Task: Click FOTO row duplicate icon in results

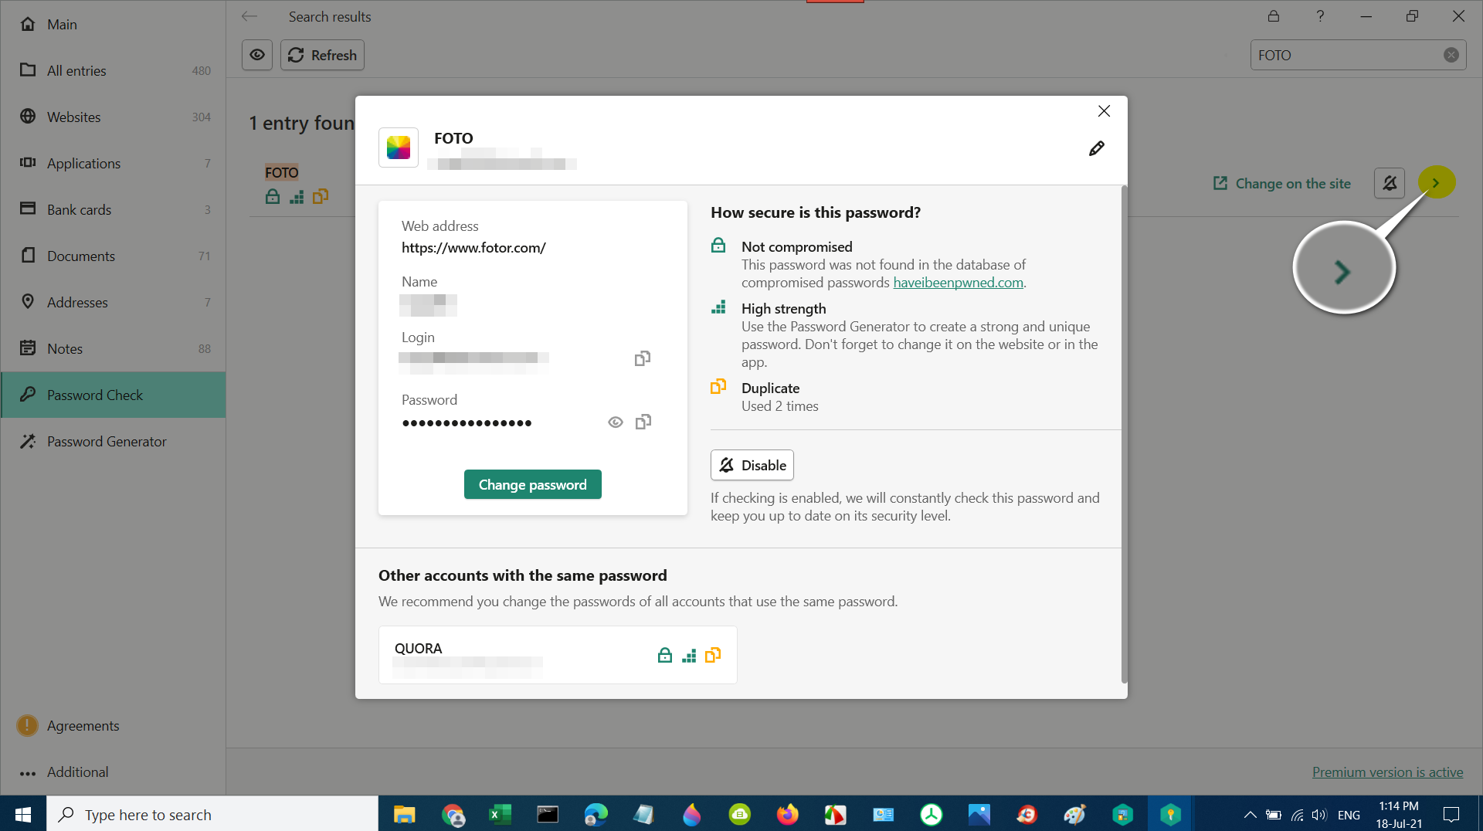Action: tap(321, 196)
